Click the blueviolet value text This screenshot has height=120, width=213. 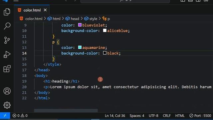pos(94,25)
